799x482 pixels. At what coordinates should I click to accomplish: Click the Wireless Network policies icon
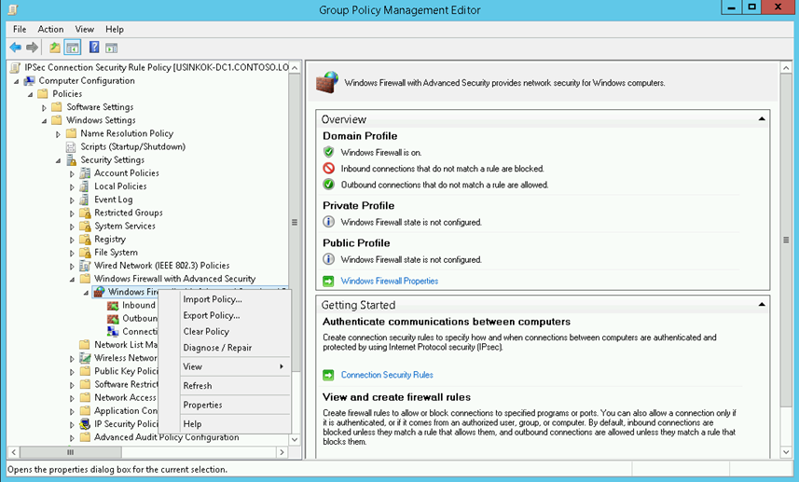(85, 358)
